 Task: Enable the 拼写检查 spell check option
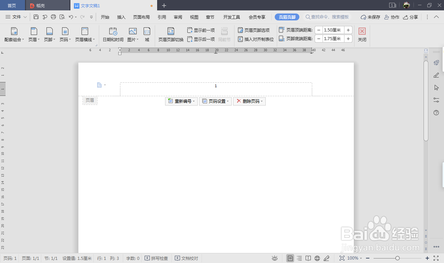click(x=156, y=258)
